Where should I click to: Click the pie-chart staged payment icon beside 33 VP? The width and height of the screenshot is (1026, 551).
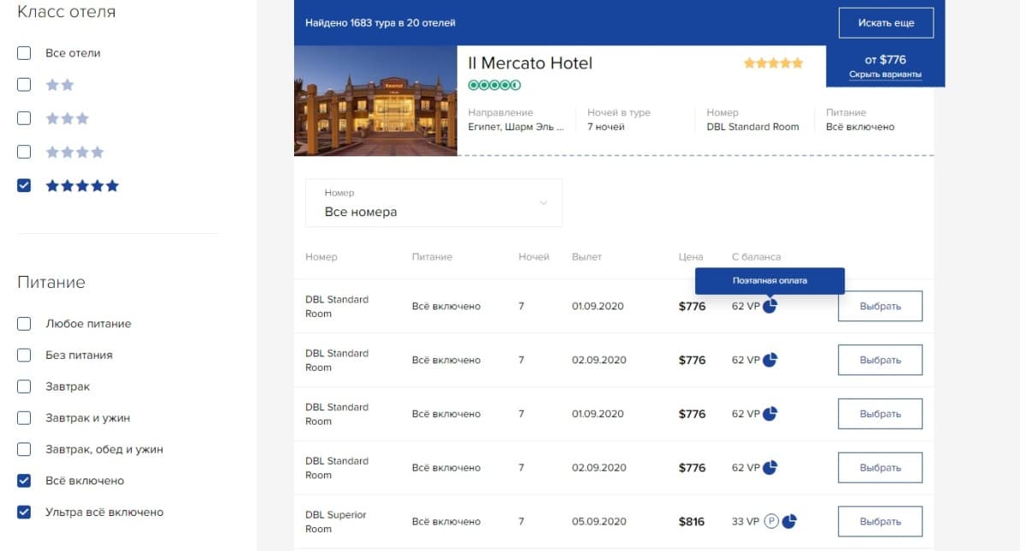click(x=789, y=521)
